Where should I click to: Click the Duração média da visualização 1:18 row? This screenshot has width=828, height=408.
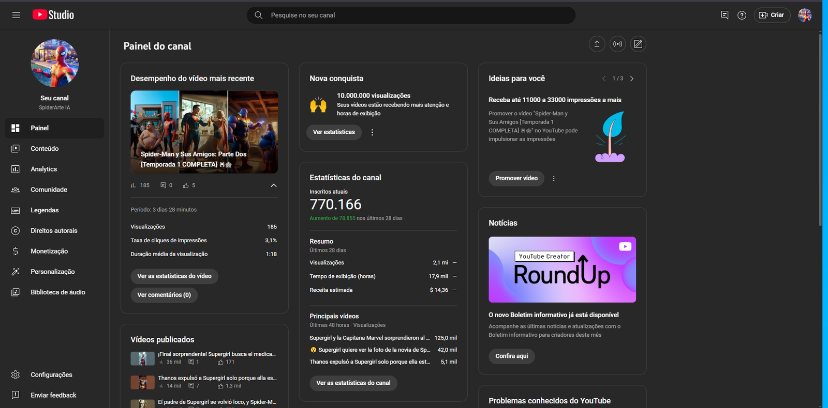[x=204, y=254]
